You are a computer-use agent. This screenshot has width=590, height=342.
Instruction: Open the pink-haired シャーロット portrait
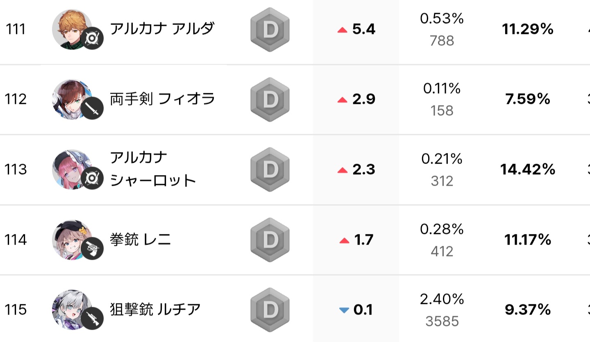click(x=72, y=169)
